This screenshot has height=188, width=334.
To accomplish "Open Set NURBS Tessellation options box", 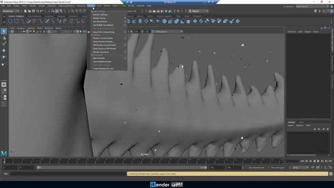I will coord(125,25).
